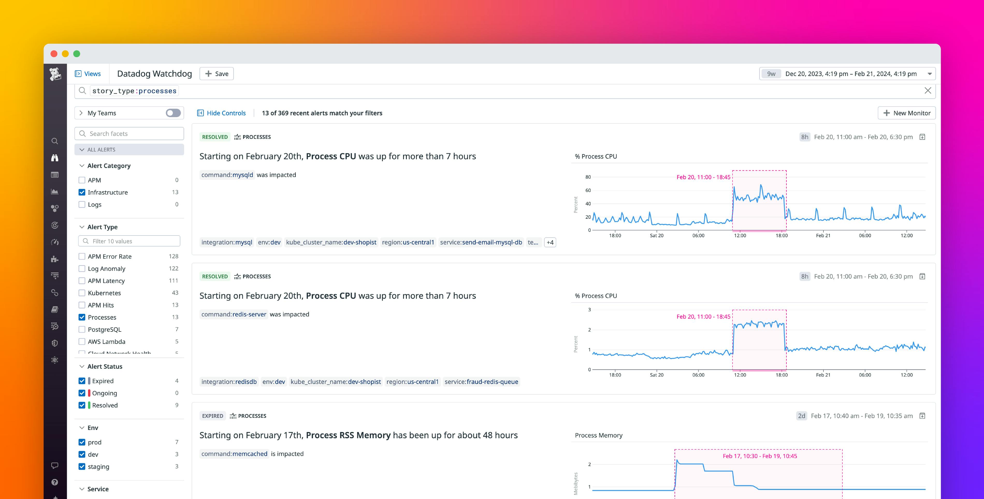The height and width of the screenshot is (499, 984).
Task: Click the Save button
Action: pos(216,73)
